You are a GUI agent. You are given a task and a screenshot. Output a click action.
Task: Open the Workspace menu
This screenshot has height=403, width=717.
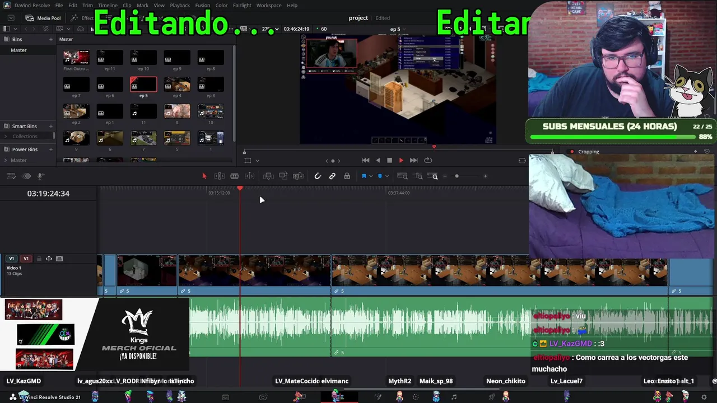[269, 5]
